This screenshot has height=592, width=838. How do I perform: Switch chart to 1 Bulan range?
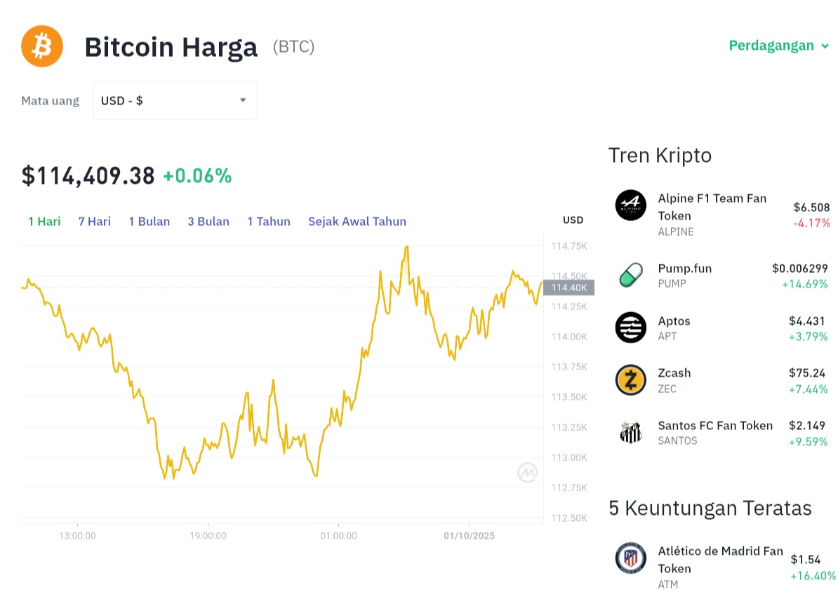point(149,221)
